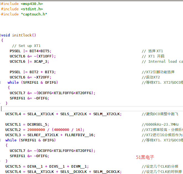The width and height of the screenshot is (183, 174).
Task: Collapse the initClock function fold marker
Action: click(0, 35)
